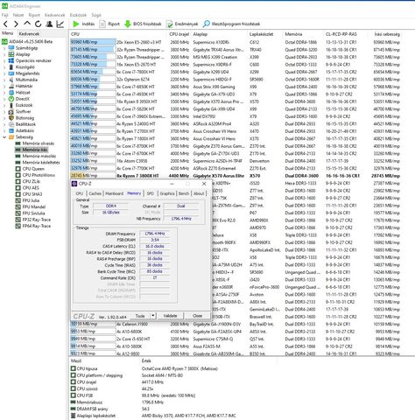Viewport: 415px width, 420px height.
Task: Expand the Adatbázis tree node
Action: (4, 130)
